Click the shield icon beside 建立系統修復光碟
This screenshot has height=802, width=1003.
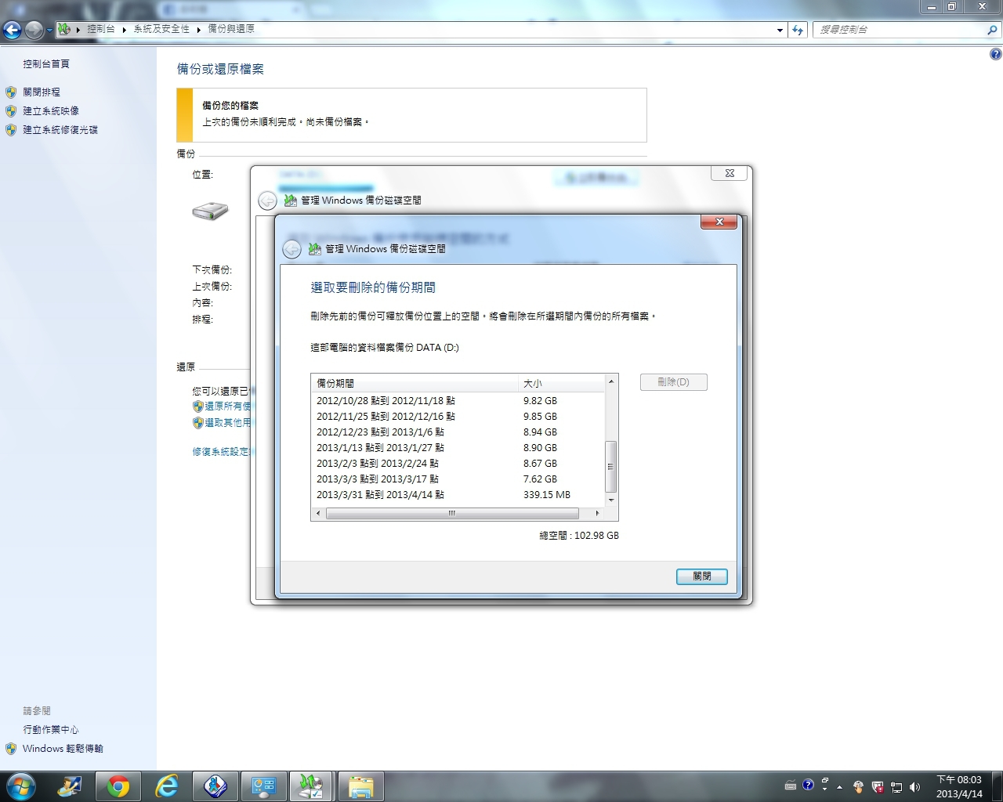coord(11,130)
